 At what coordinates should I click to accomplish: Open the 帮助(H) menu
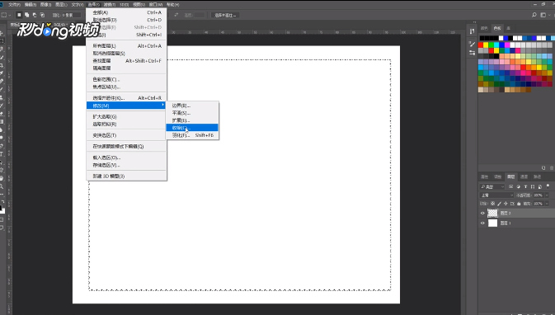tap(172, 5)
